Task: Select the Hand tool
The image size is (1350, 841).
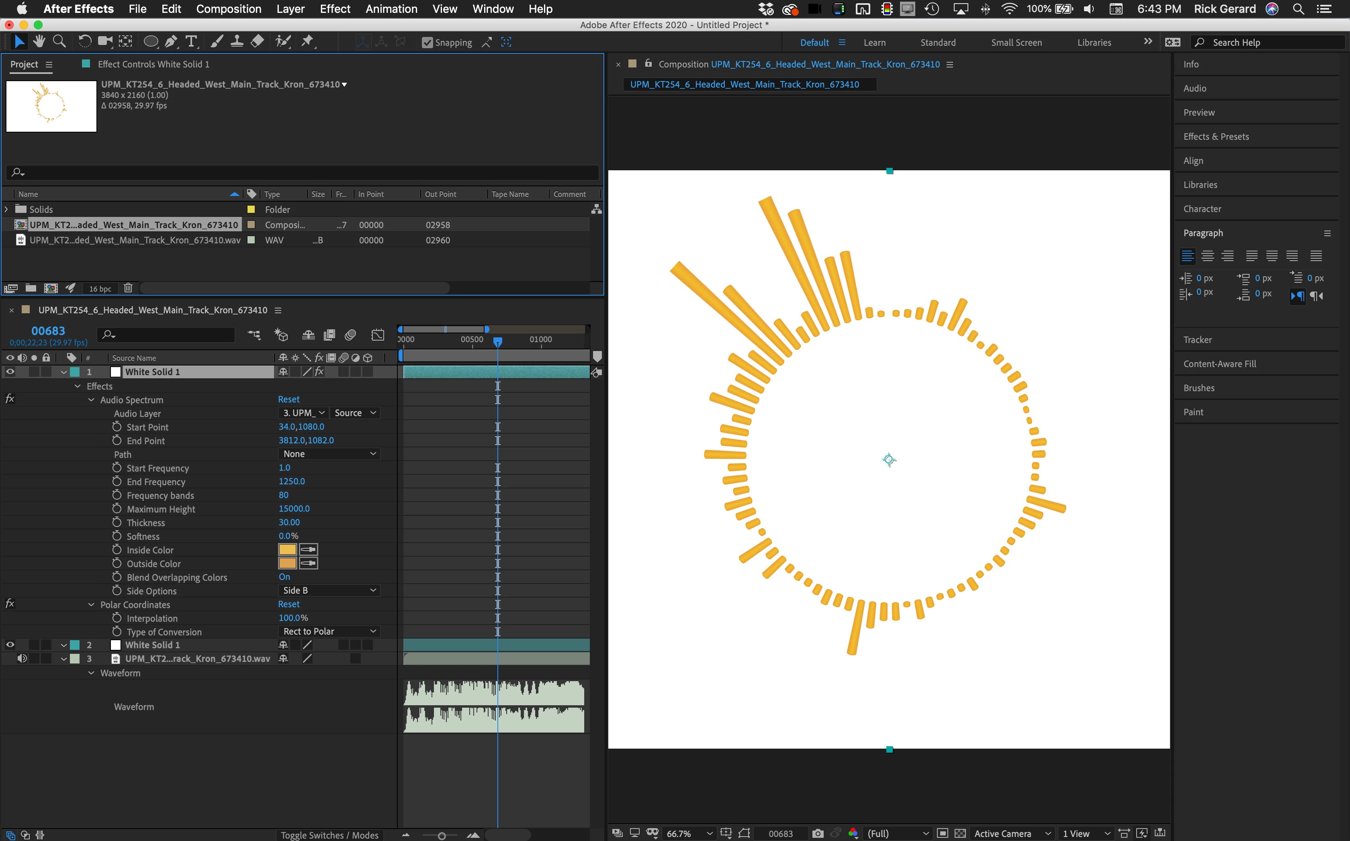Action: (x=39, y=42)
